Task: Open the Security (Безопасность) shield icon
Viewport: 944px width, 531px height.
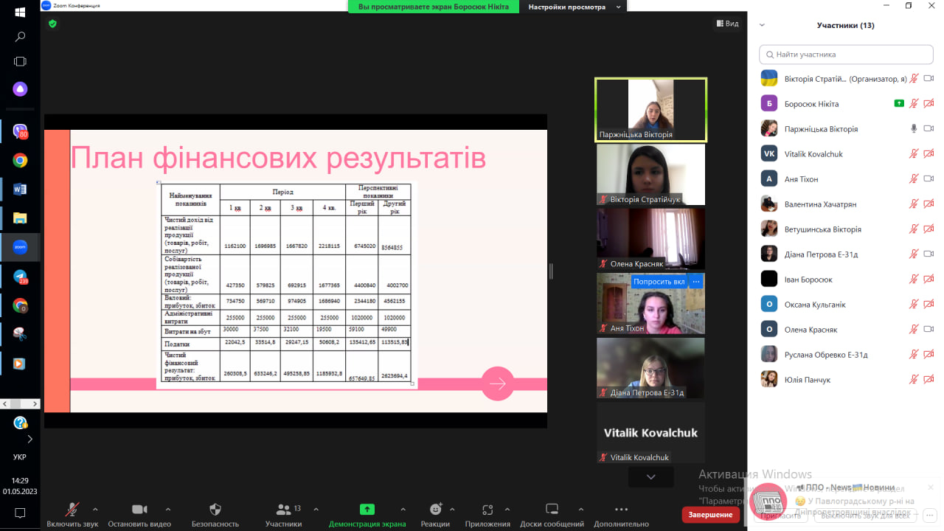Action: pyautogui.click(x=215, y=510)
